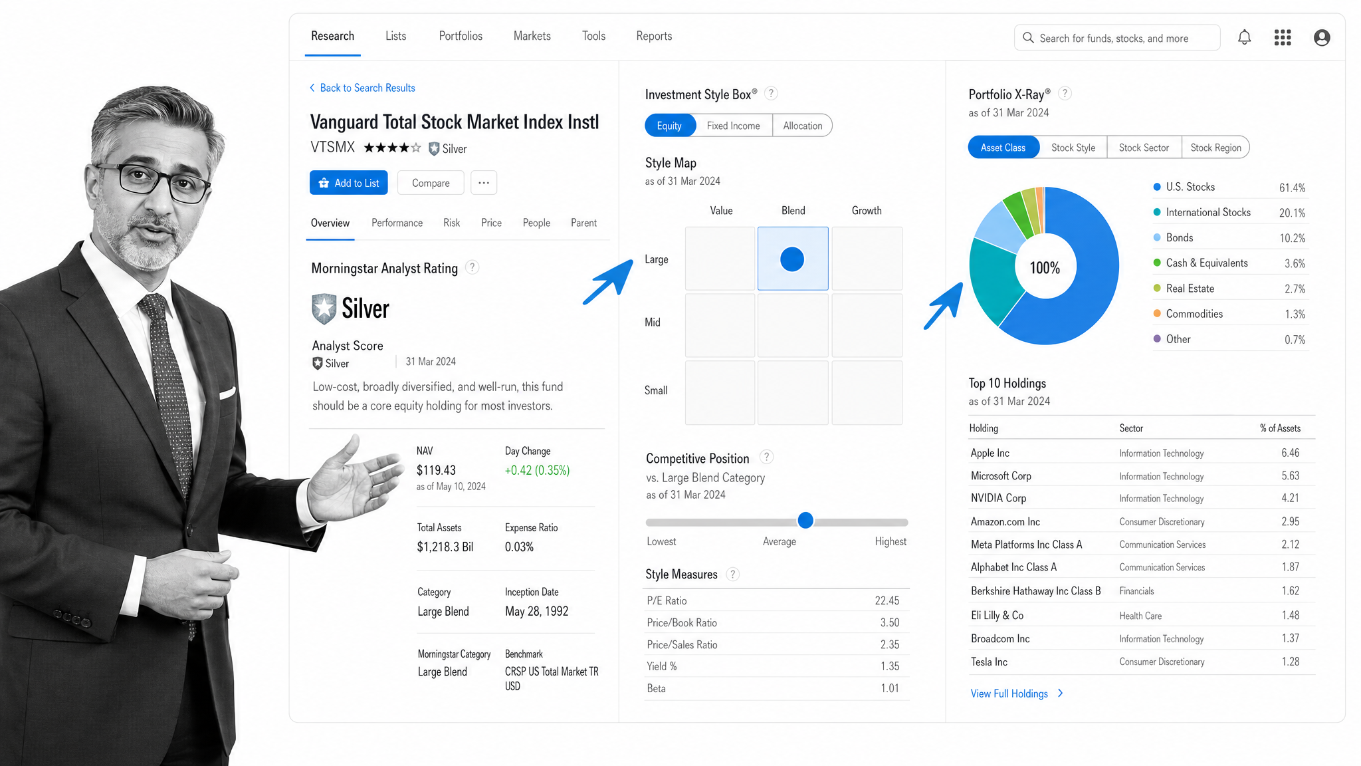
Task: Click help icon beside Style Measures
Action: click(x=732, y=574)
